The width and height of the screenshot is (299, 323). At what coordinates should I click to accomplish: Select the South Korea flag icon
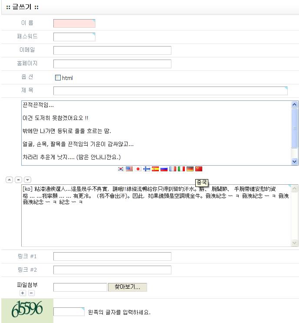tap(121, 169)
